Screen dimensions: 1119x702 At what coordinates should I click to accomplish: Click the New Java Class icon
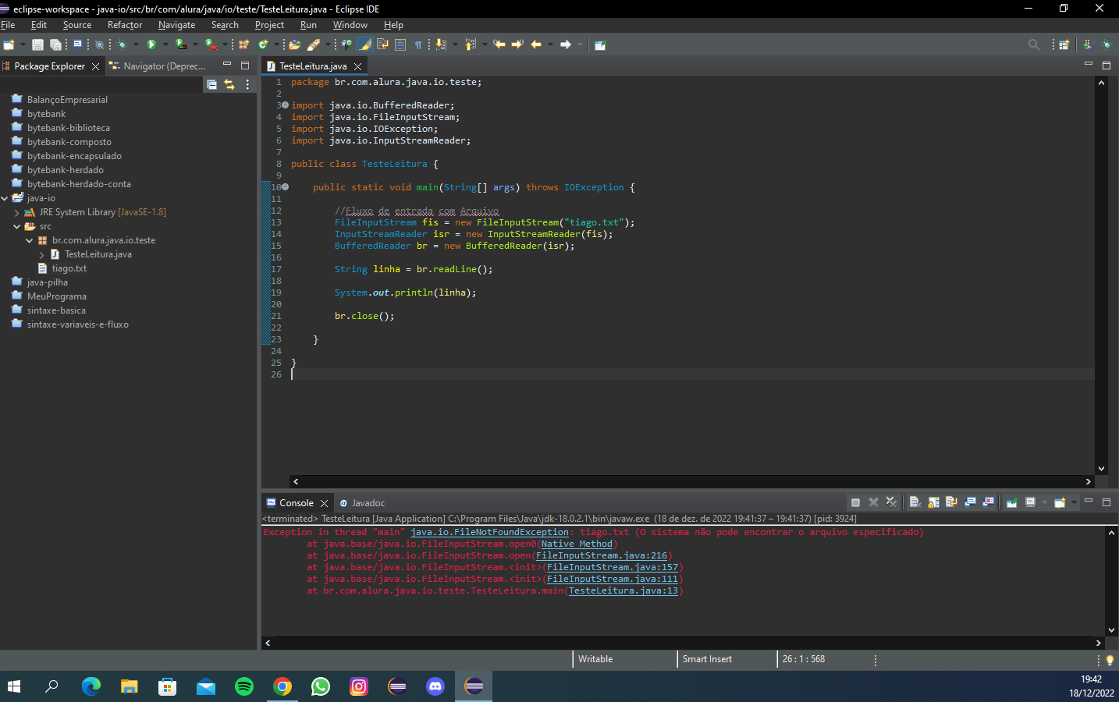coord(263,44)
